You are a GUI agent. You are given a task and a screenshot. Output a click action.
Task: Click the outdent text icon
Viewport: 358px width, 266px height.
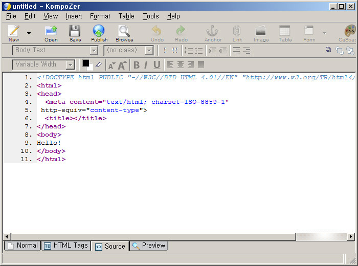[x=223, y=51]
